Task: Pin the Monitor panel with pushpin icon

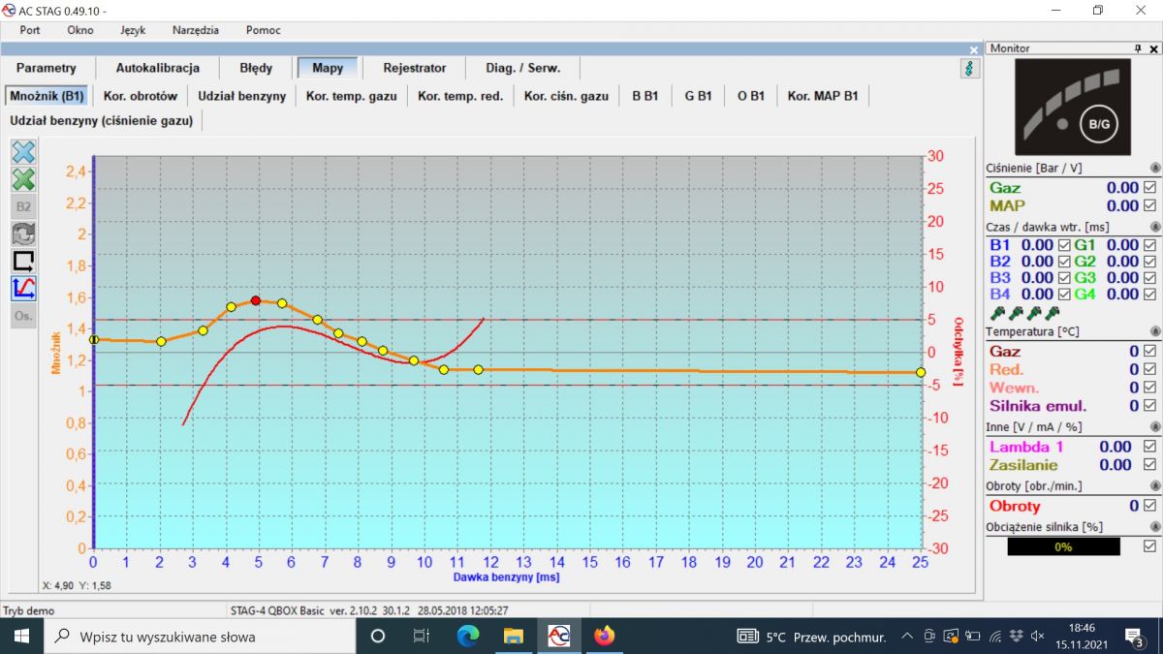Action: point(1139,48)
